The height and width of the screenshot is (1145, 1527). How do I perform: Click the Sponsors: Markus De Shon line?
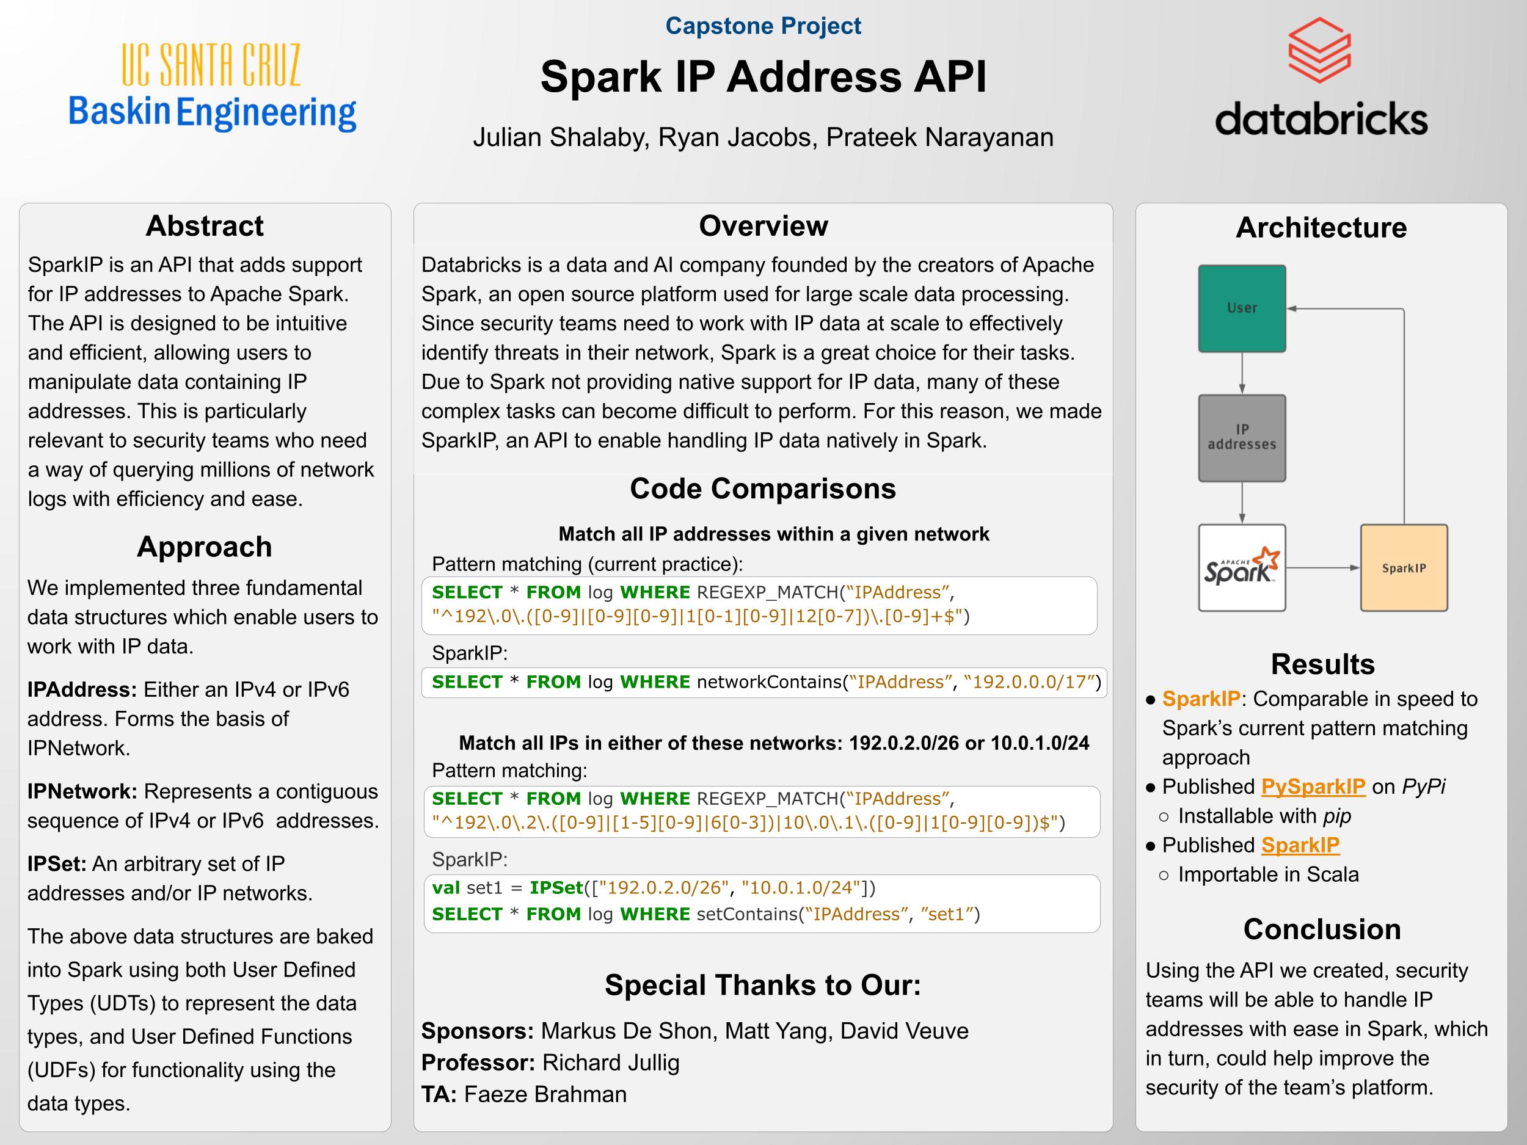[695, 1031]
